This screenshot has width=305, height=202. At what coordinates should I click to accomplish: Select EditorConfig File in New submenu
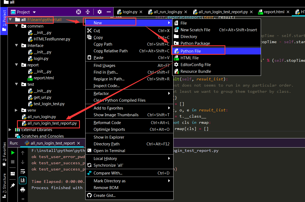point(217,64)
